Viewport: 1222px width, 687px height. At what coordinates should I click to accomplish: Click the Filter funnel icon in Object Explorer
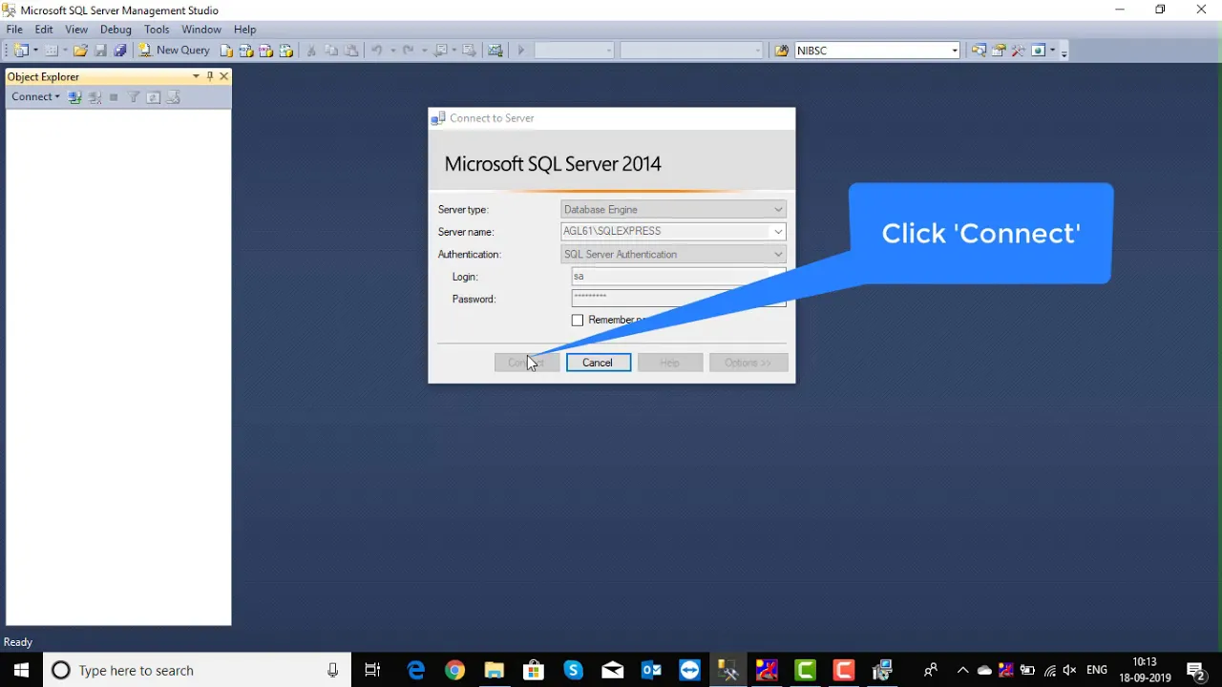(x=134, y=97)
